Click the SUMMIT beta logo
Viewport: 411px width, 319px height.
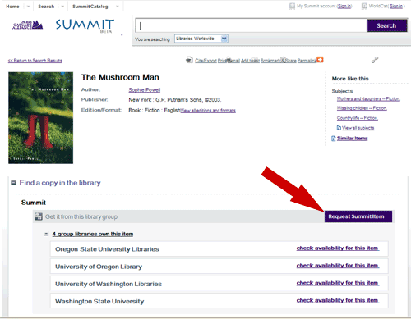[x=85, y=25]
